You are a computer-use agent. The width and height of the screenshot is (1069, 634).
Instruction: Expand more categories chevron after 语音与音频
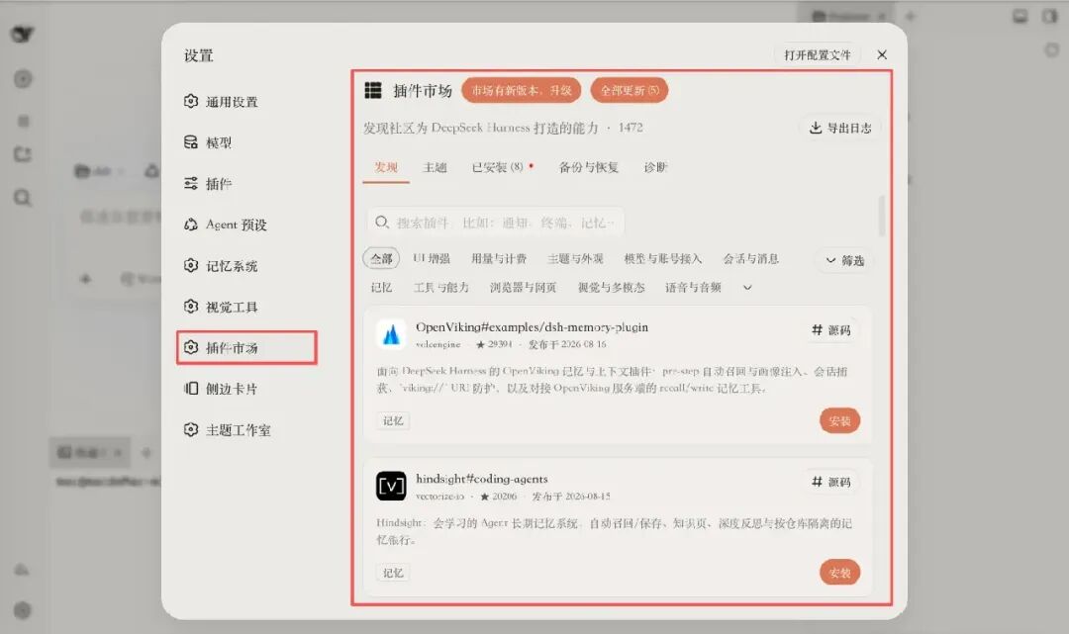(747, 288)
